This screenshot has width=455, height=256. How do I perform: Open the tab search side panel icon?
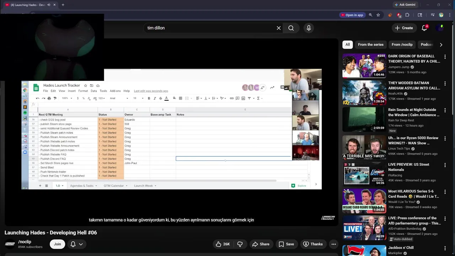[420, 15]
